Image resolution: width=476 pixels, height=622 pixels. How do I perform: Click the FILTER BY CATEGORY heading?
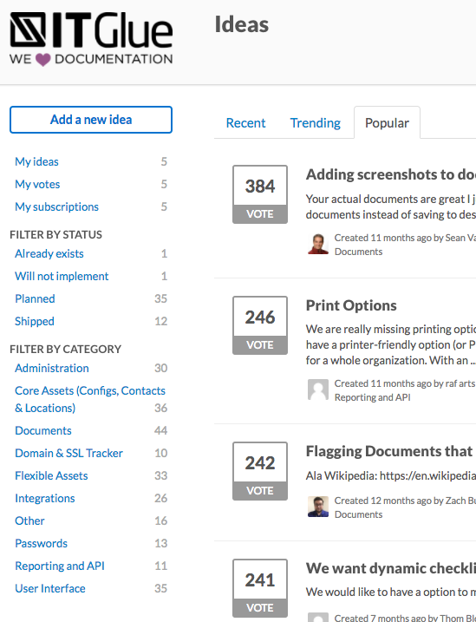(65, 349)
